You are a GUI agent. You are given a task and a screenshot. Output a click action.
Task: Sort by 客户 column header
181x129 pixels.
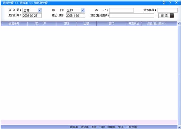(42, 24)
